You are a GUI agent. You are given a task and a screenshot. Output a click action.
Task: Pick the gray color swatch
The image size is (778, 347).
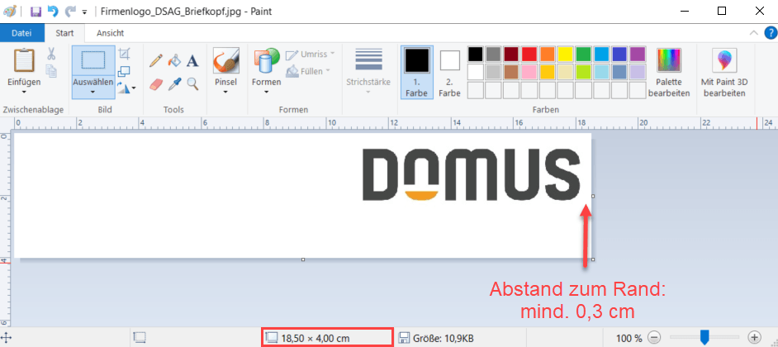pyautogui.click(x=493, y=54)
